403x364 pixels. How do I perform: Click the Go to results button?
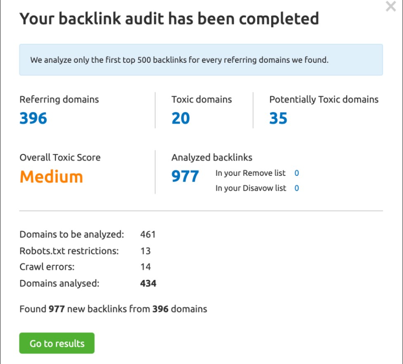[x=57, y=343]
